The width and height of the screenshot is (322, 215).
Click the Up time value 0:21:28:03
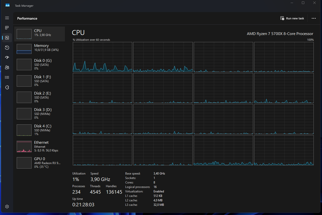83,205
